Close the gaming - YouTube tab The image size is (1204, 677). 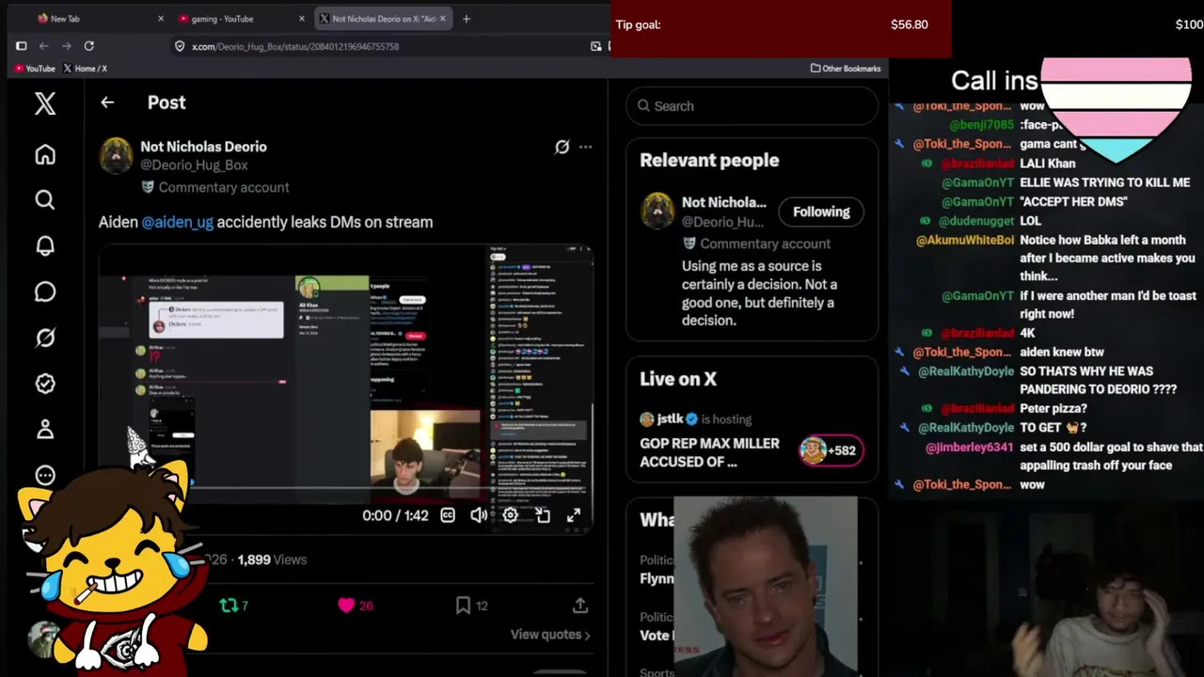pyautogui.click(x=302, y=19)
